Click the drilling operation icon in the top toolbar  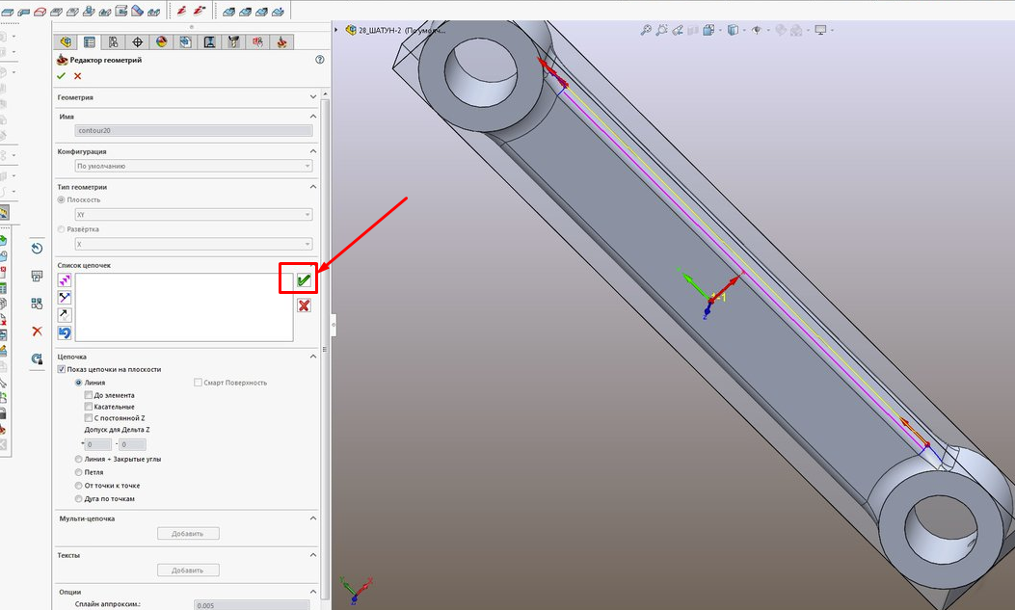[89, 11]
